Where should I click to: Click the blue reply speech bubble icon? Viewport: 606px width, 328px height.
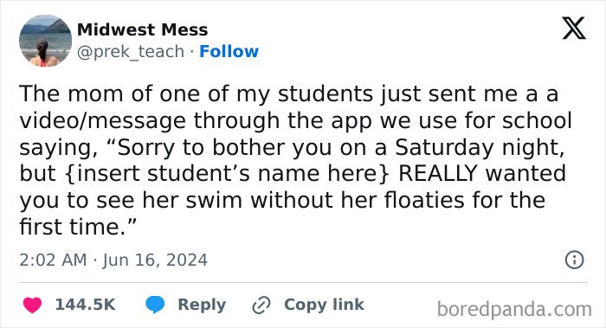(x=155, y=305)
